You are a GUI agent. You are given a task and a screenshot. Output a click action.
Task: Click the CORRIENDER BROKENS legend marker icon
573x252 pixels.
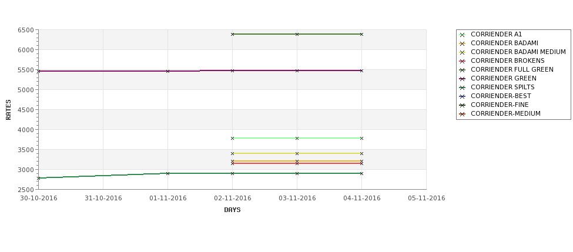463,61
